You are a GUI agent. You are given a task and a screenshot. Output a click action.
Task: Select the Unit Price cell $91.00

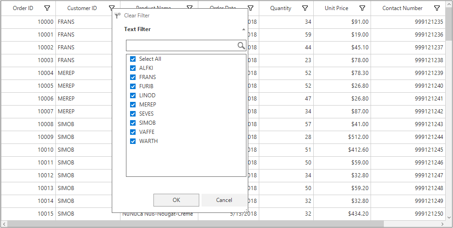(342, 22)
